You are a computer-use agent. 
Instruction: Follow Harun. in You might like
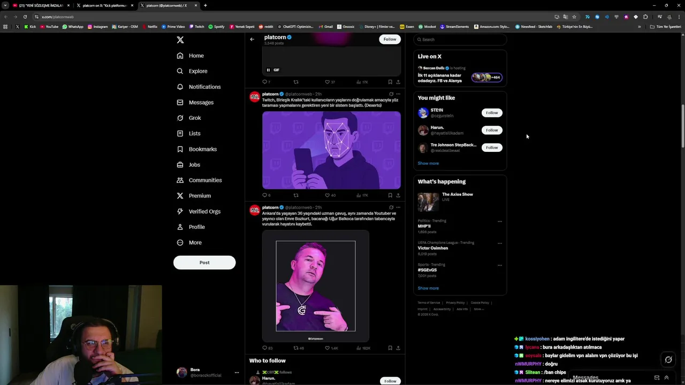click(492, 130)
